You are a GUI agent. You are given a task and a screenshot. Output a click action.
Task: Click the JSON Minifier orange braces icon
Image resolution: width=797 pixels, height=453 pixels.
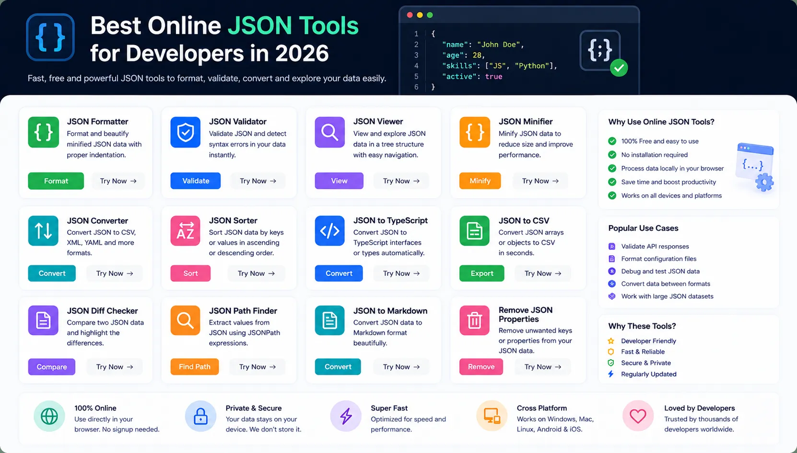[475, 132]
